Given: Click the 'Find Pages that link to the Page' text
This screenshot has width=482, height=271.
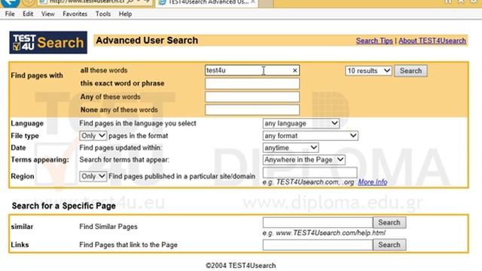Looking at the screenshot, I should (129, 245).
